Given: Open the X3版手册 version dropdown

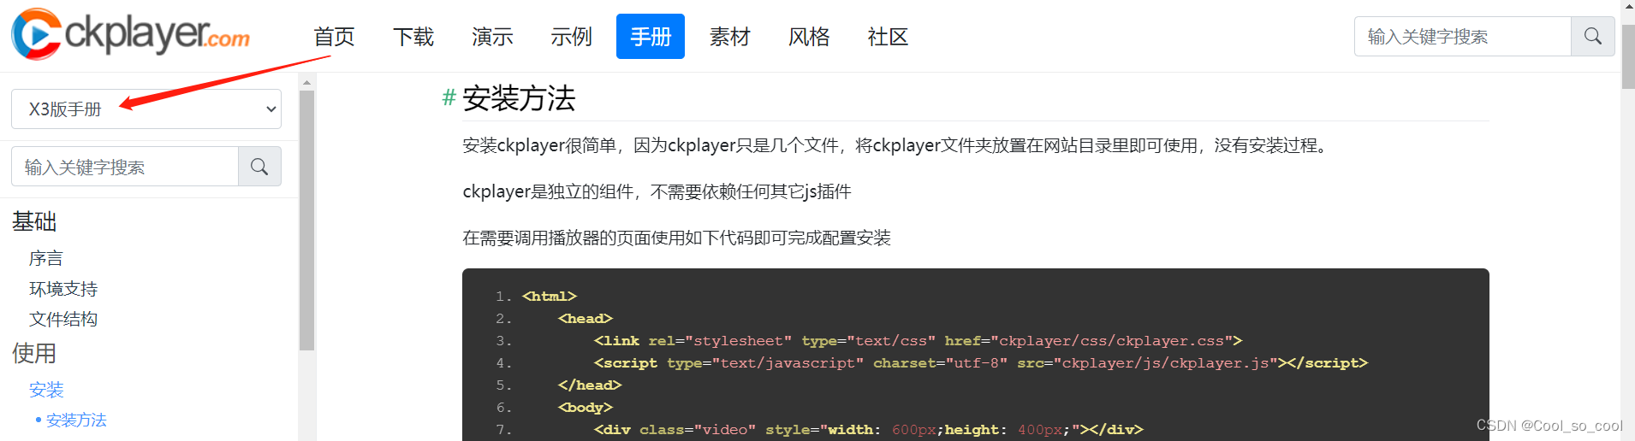Looking at the screenshot, I should pyautogui.click(x=146, y=109).
